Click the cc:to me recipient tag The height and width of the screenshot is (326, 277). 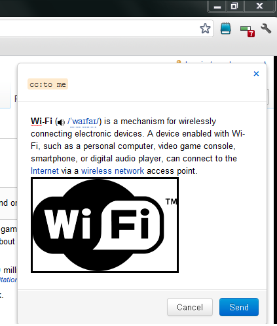(48, 84)
